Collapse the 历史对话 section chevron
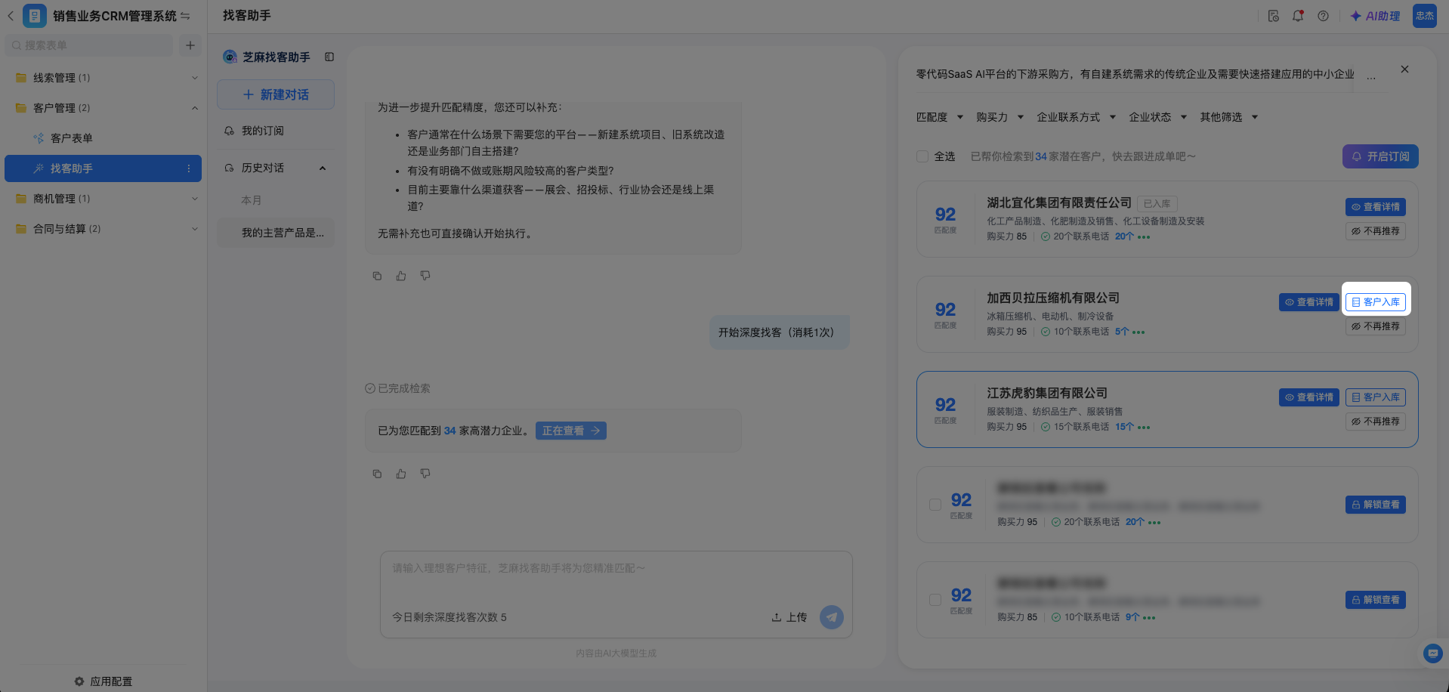The image size is (1449, 692). point(323,168)
